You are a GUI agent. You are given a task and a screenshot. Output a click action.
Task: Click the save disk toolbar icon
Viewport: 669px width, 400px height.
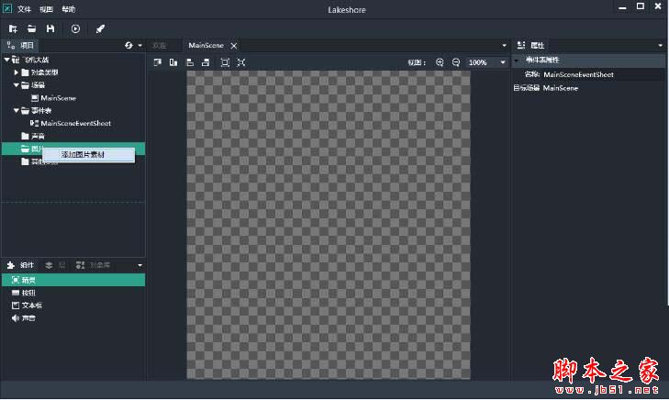[x=50, y=28]
